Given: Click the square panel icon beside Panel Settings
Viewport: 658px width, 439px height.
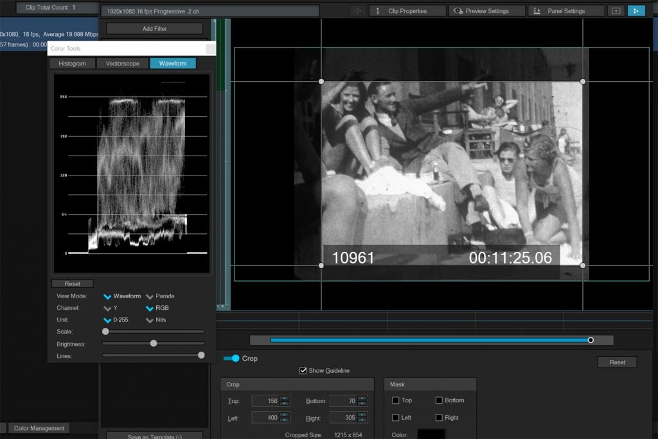Looking at the screenshot, I should coord(616,11).
